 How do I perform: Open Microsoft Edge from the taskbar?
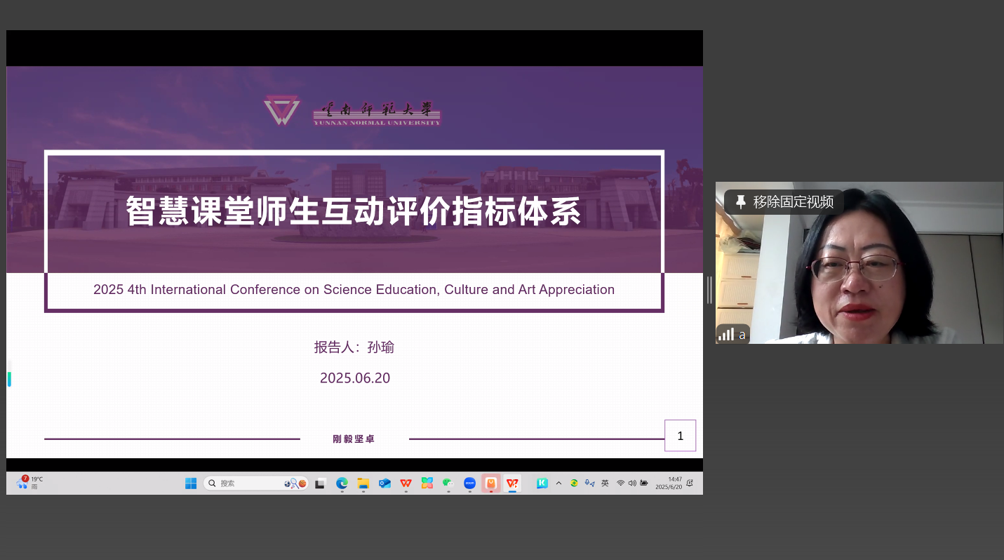point(342,483)
